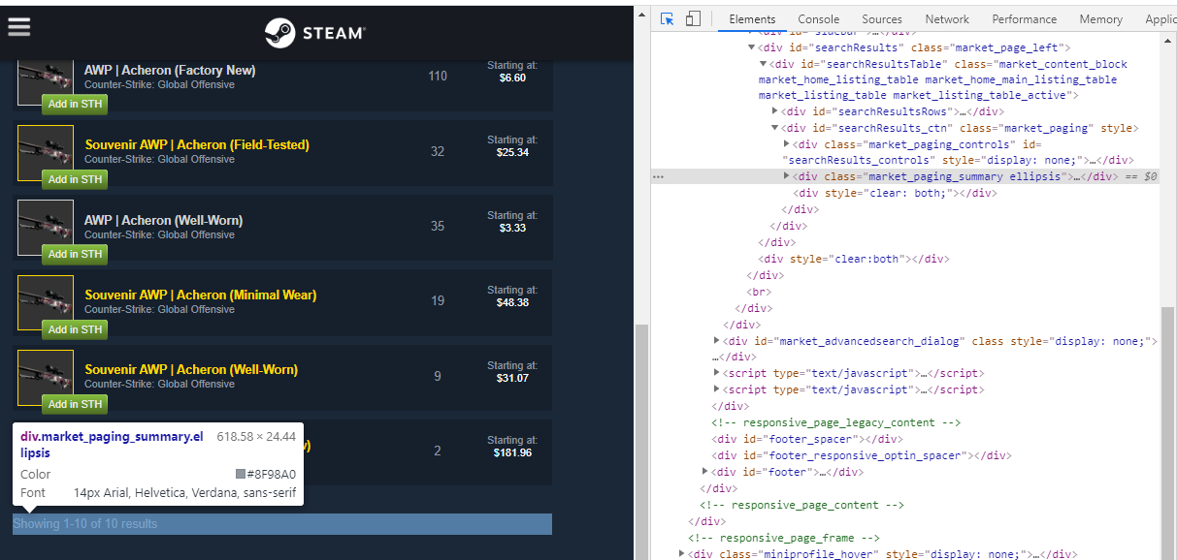Add Souvenir AWP Acheron Field-Tested in STH

(x=75, y=179)
